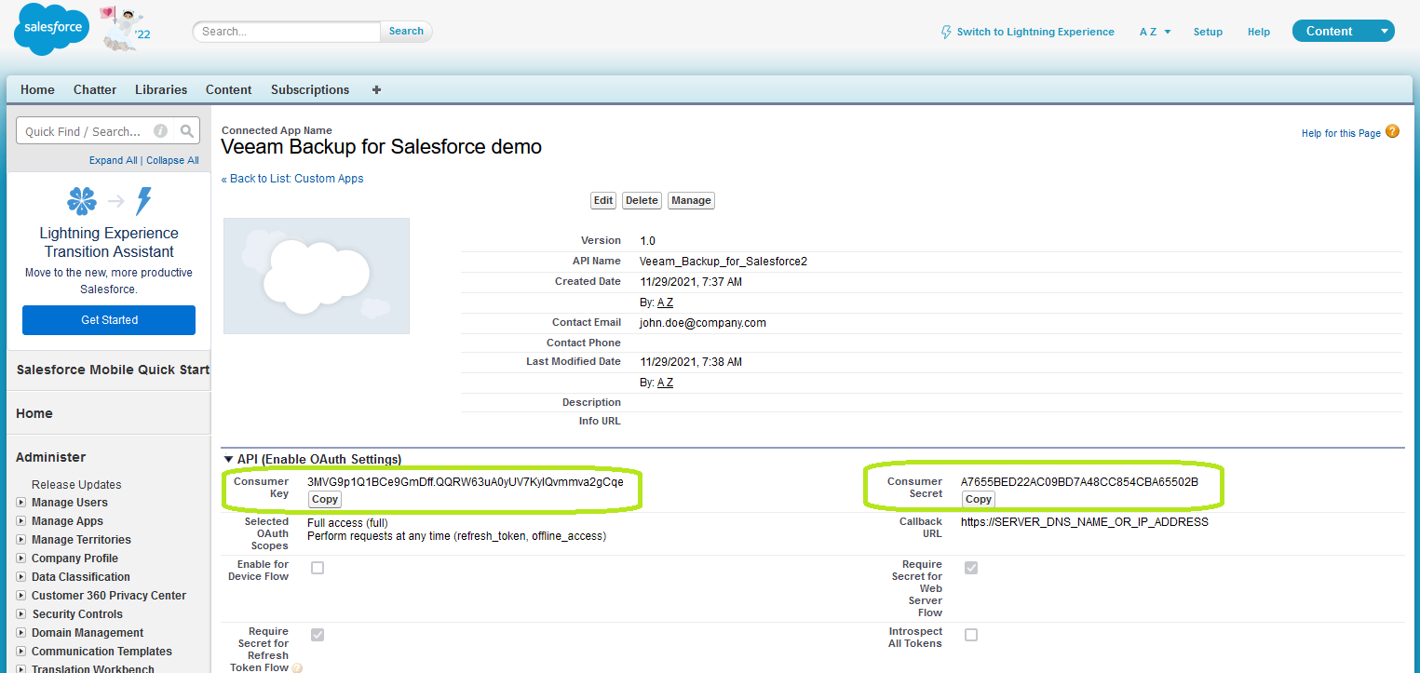Click Salesforce Mobile Quick Start in the sidebar
The height and width of the screenshot is (673, 1420).
[x=113, y=370]
